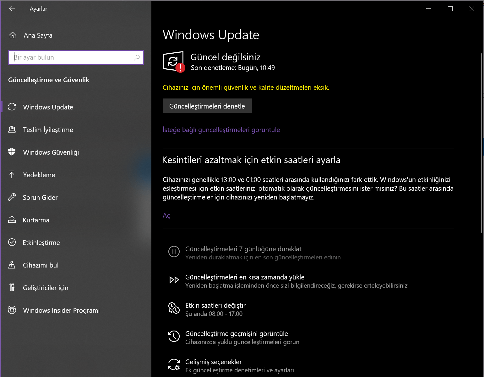
Task: Click the yellow missing security fixes warning text
Action: 246,88
